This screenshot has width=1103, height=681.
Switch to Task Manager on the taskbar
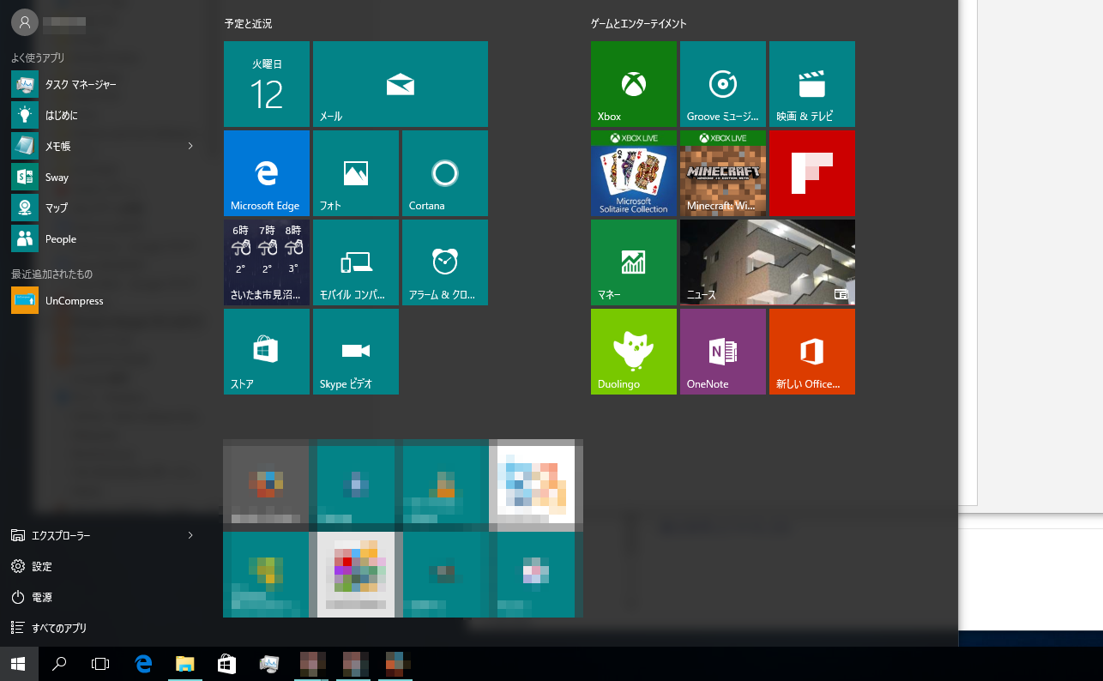pyautogui.click(x=269, y=664)
